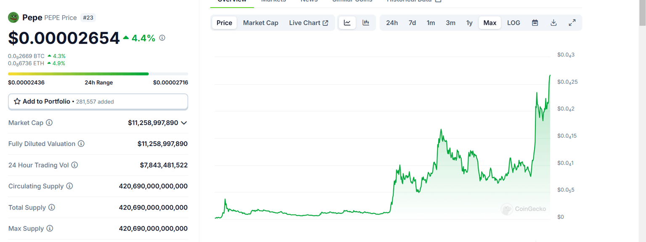Click the $11,258,997,890 Market Cap value

click(x=153, y=123)
